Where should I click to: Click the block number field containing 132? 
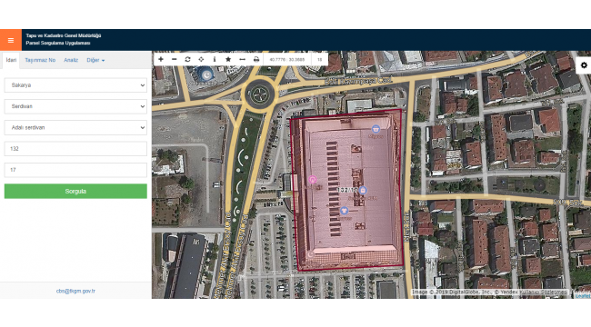tap(75, 148)
